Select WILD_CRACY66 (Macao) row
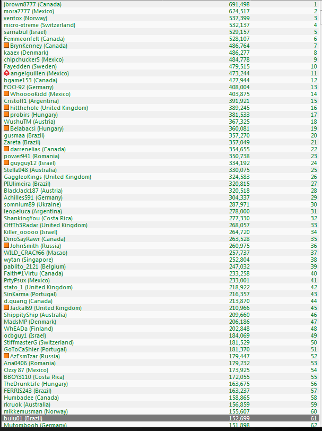This screenshot has width=322, height=431. pyautogui.click(x=160, y=253)
